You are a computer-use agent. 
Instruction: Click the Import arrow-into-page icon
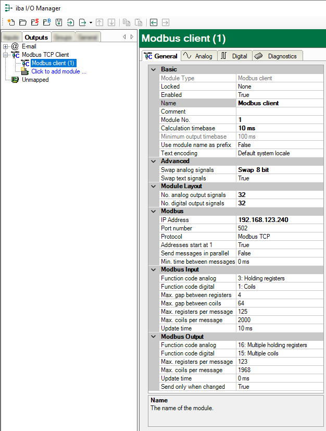pyautogui.click(x=71, y=22)
